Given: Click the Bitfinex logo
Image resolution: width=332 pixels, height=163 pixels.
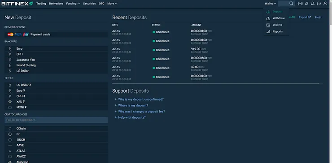Looking at the screenshot, I should click(17, 4).
